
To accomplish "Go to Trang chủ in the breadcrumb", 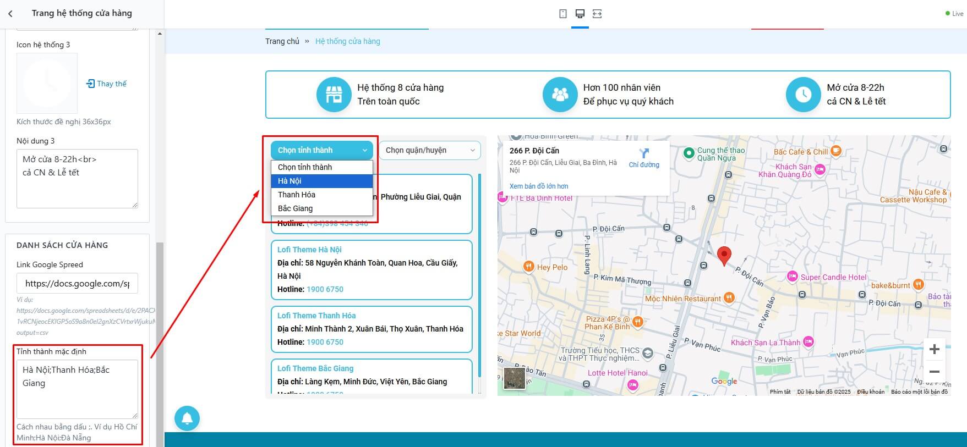I will 282,41.
